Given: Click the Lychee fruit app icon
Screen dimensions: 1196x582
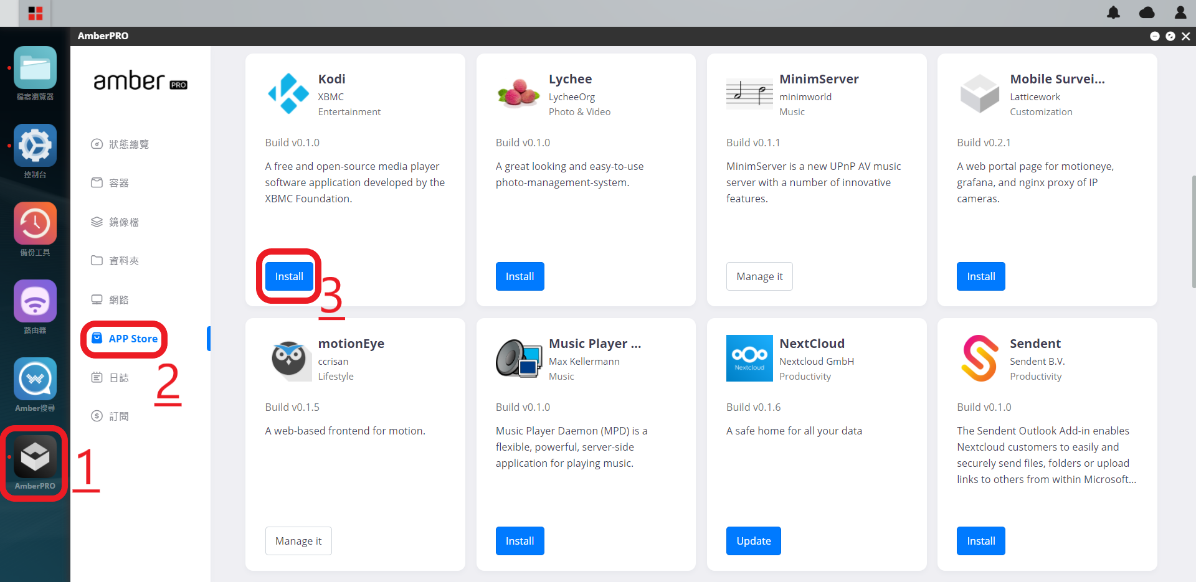Looking at the screenshot, I should click(519, 94).
